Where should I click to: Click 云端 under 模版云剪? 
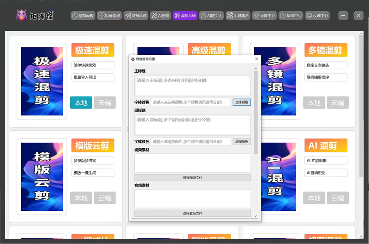(105, 198)
